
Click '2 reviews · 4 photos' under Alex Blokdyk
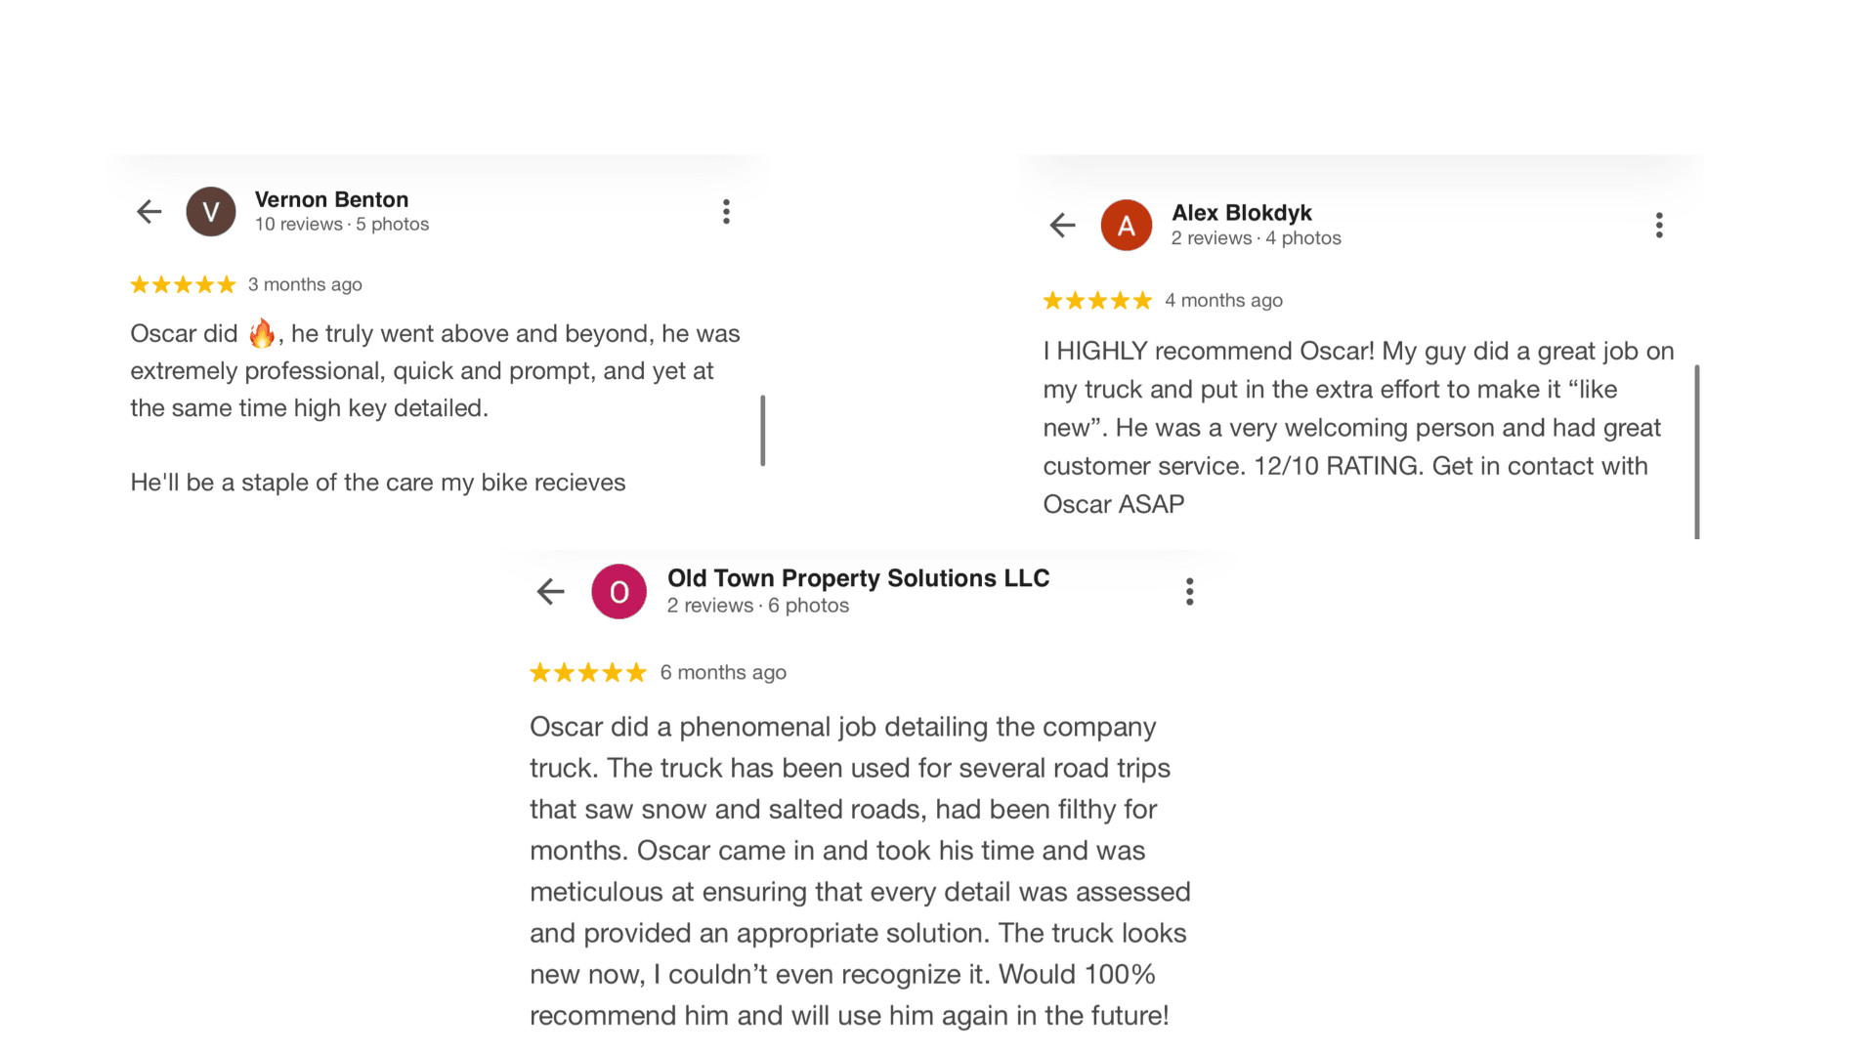1256,238
